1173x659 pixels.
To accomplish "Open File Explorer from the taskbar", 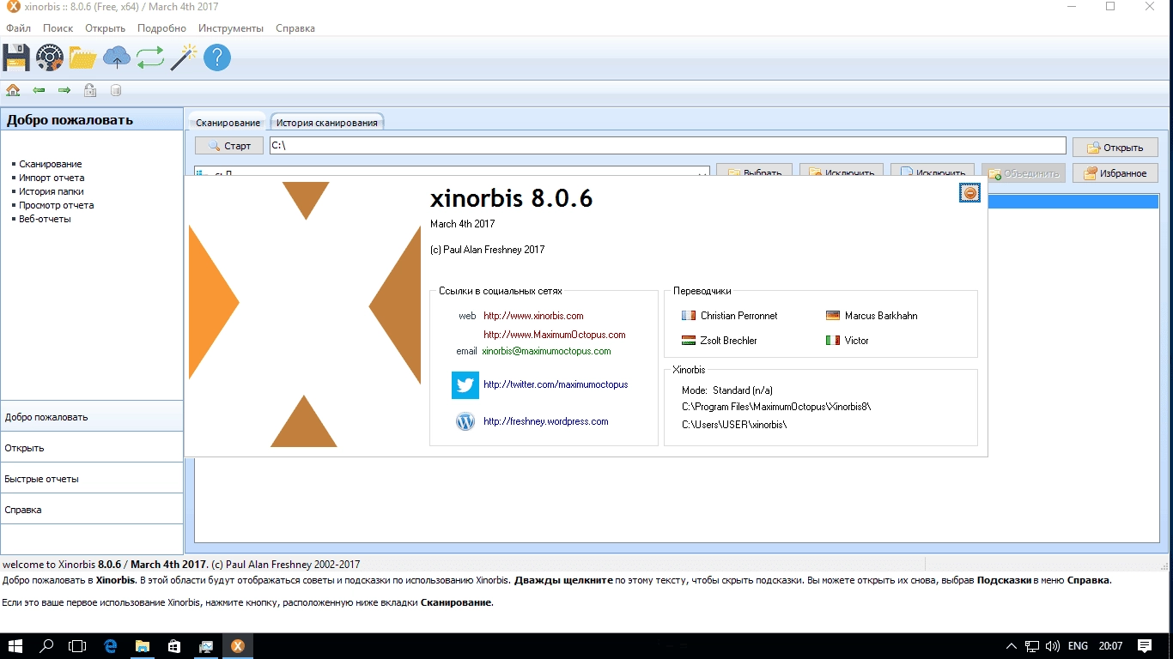I will [x=143, y=646].
